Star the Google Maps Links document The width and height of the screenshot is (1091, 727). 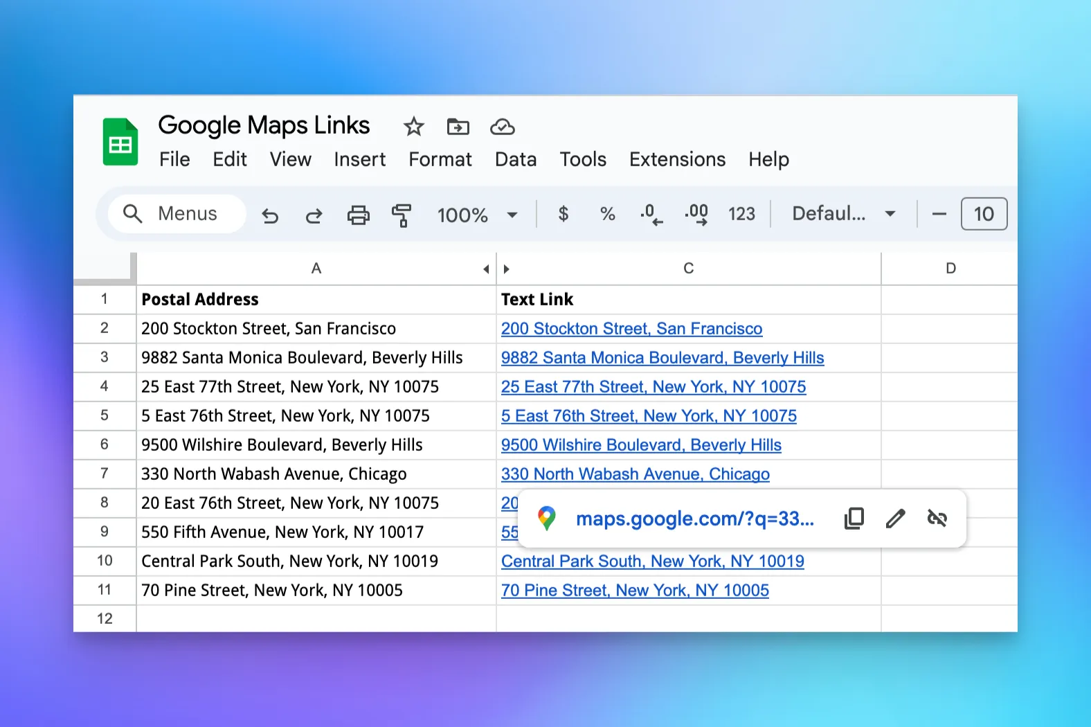[413, 127]
